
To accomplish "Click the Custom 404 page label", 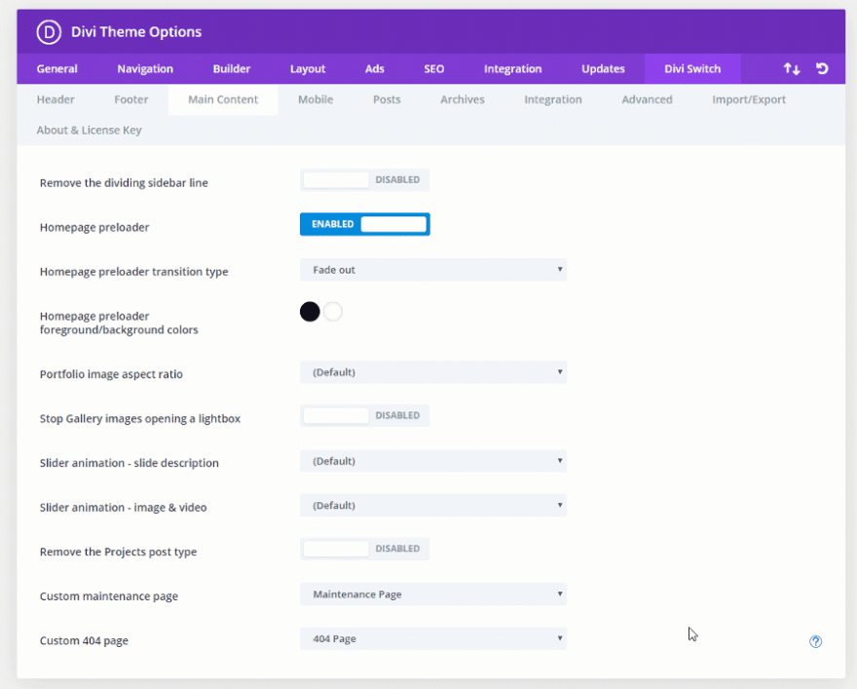I will pyautogui.click(x=84, y=641).
